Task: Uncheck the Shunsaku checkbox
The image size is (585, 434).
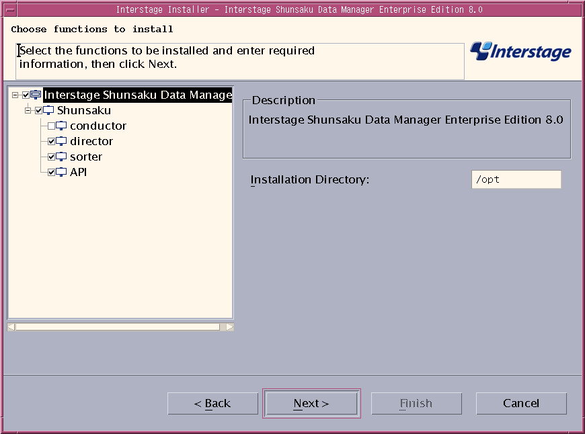Action: [x=39, y=110]
